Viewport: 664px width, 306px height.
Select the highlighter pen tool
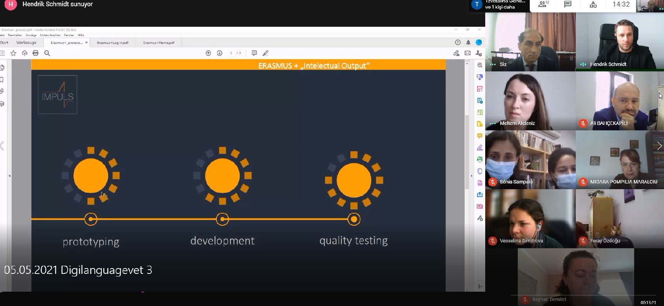(265, 53)
